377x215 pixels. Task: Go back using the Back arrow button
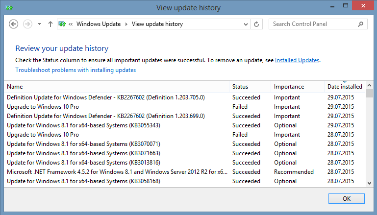(13, 24)
